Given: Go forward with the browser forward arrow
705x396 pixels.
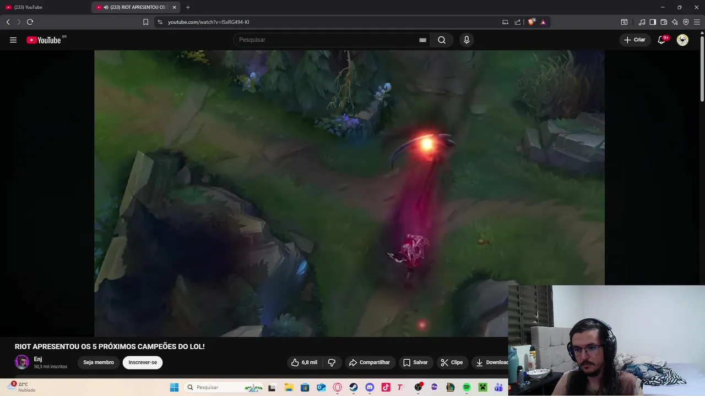Looking at the screenshot, I should [x=19, y=22].
